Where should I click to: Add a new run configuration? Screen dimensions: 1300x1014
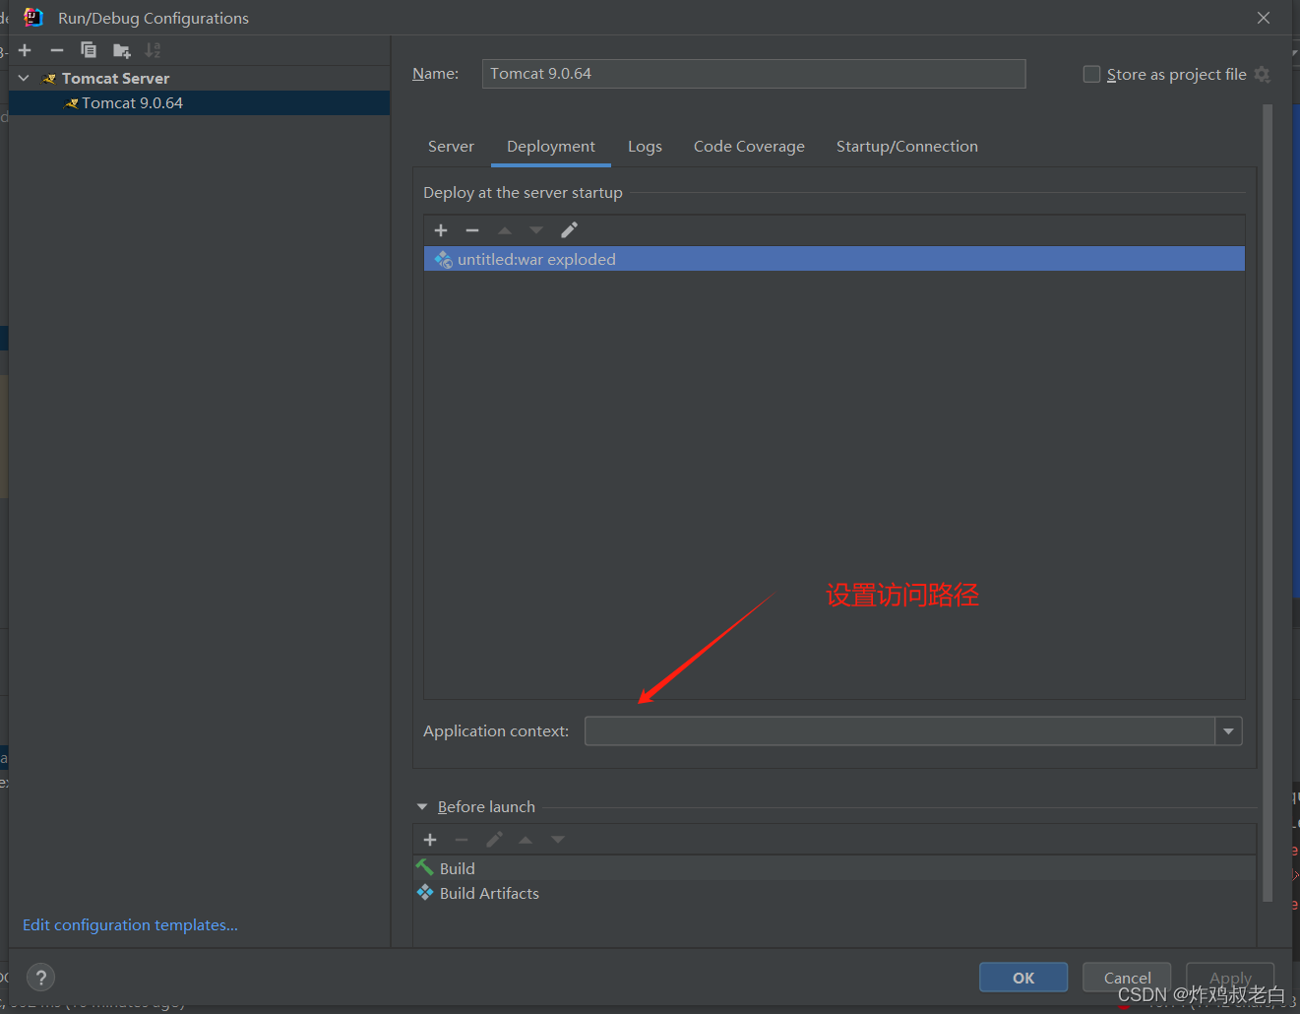point(26,50)
